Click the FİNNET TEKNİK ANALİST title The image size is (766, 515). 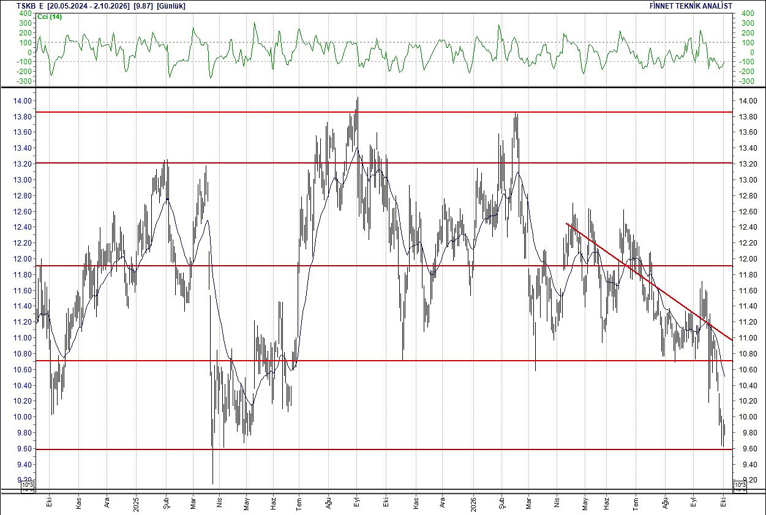pos(691,6)
